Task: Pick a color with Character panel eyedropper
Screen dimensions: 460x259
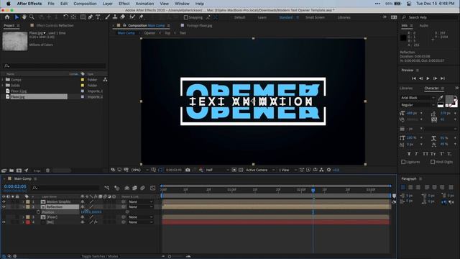Action: (x=441, y=98)
